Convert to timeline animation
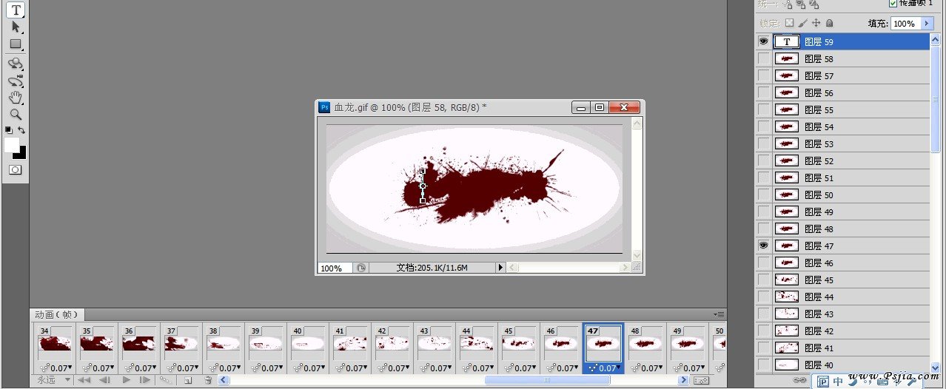946x389 pixels. 701,380
